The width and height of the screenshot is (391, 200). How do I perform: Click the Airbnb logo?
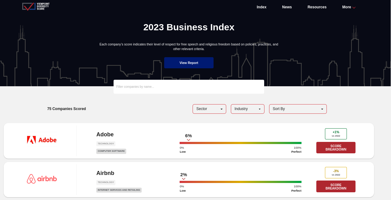(x=42, y=179)
